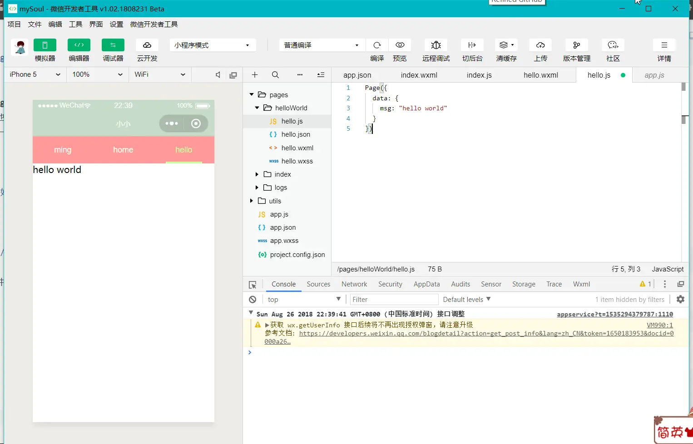This screenshot has width=693, height=444.
Task: Open version management (版本管理)
Action: point(577,45)
